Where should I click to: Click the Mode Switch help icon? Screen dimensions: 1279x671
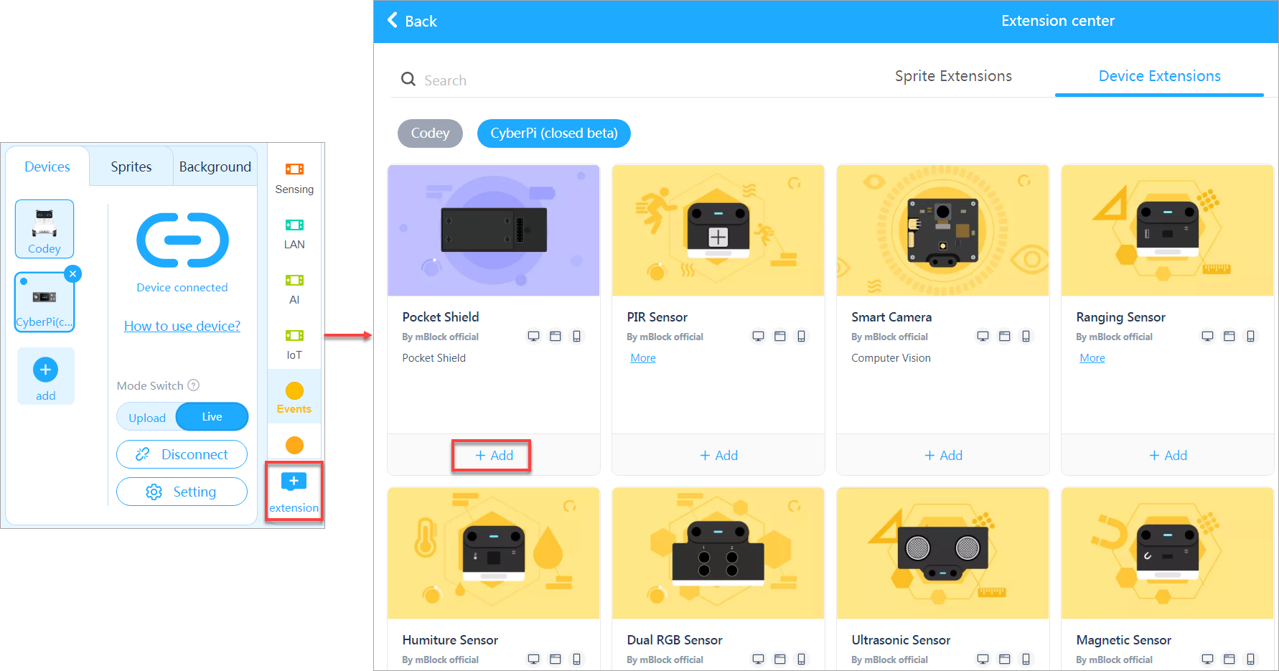click(193, 385)
